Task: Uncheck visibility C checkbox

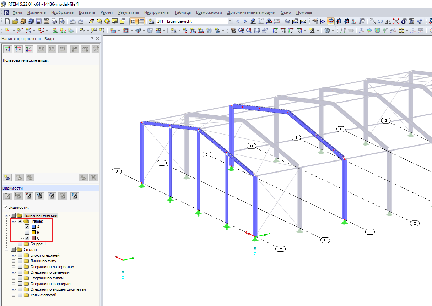Action: coord(27,238)
